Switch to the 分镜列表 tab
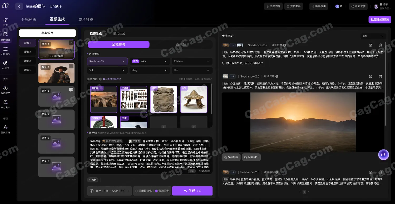The image size is (395, 204). 29,19
